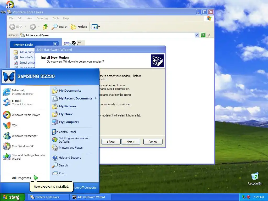268x201 pixels.
Task: Open Set Program Access and Defaults
Action: (x=71, y=140)
